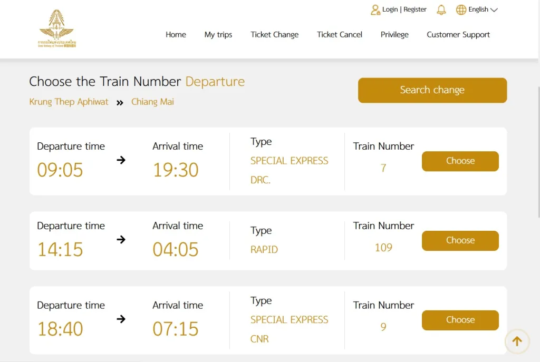Go to My trips menu
The width and height of the screenshot is (540, 362).
218,35
